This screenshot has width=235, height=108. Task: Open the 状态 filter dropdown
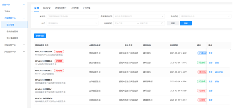tap(73, 23)
